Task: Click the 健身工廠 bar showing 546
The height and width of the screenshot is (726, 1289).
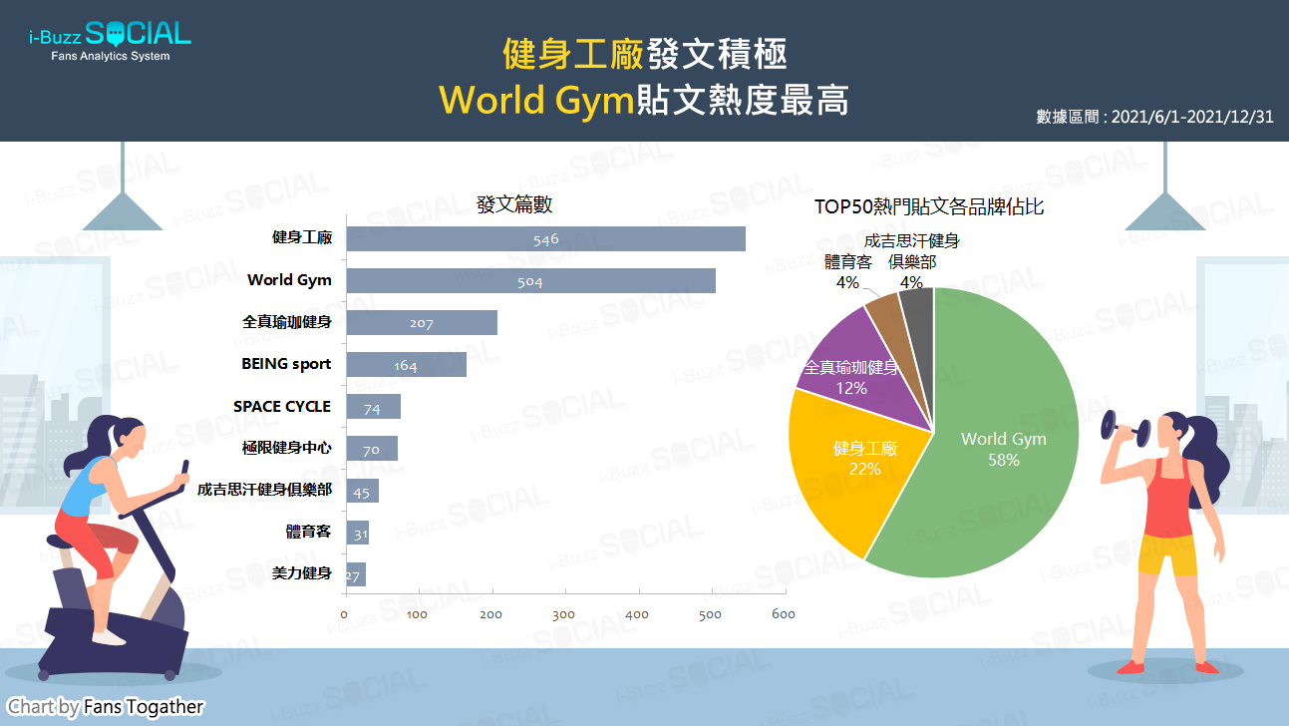Action: [545, 239]
